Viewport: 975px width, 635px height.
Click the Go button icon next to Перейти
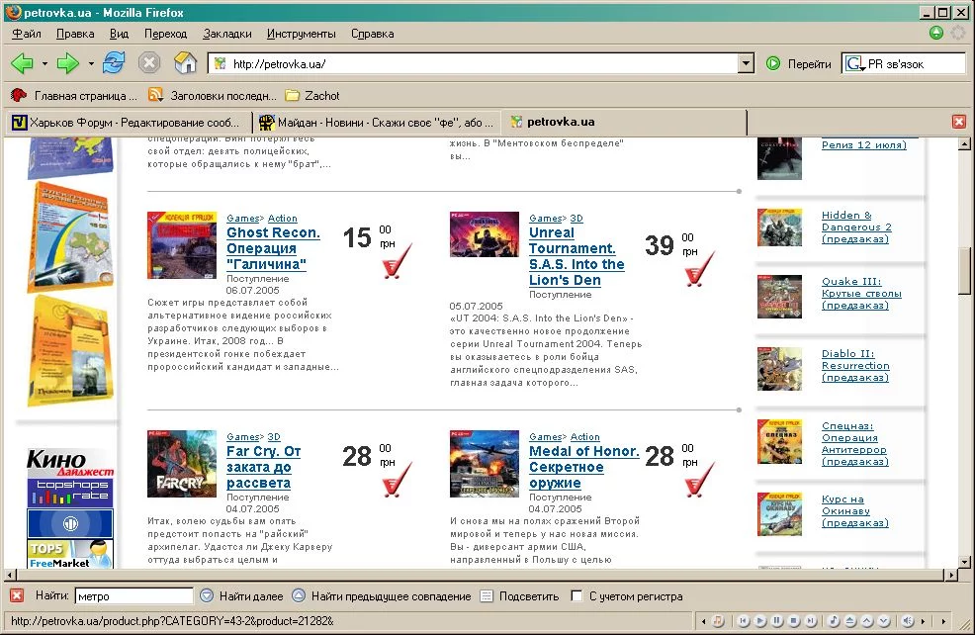(773, 63)
